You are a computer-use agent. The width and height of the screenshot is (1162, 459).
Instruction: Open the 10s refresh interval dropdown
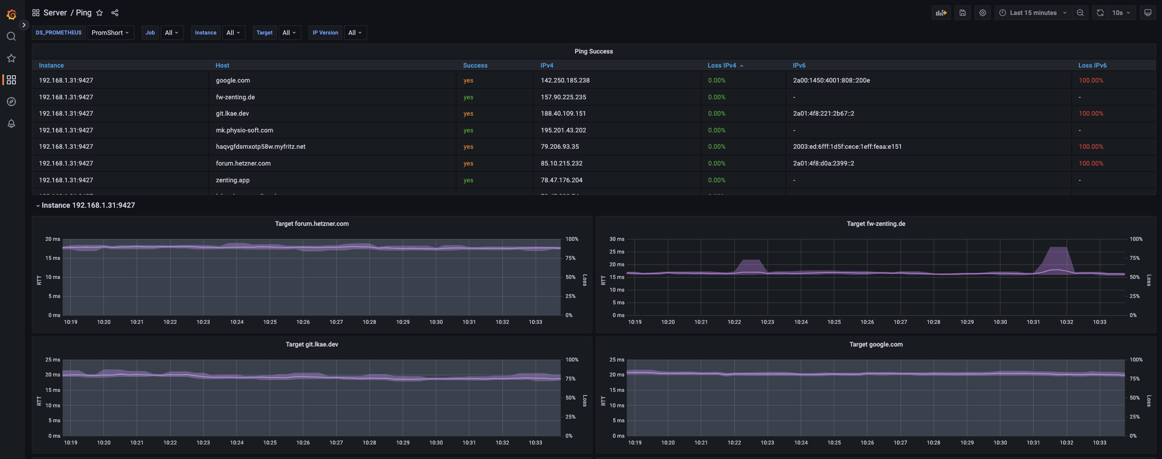coord(1121,13)
